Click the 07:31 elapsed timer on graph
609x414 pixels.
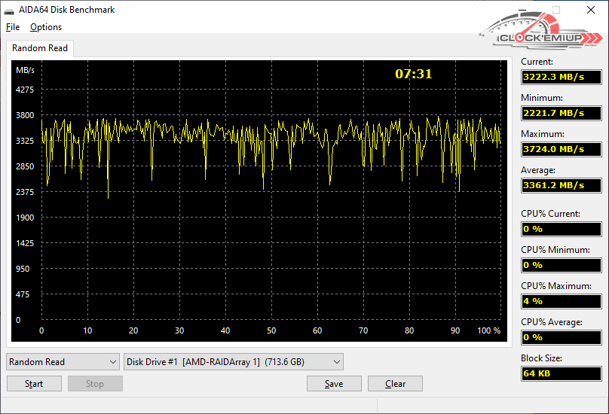(414, 74)
